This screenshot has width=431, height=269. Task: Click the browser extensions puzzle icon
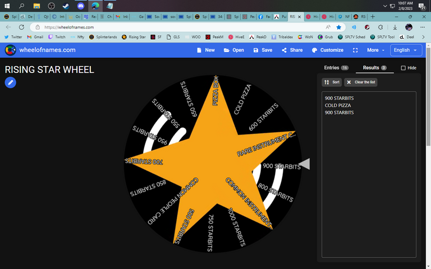[x=380, y=27]
